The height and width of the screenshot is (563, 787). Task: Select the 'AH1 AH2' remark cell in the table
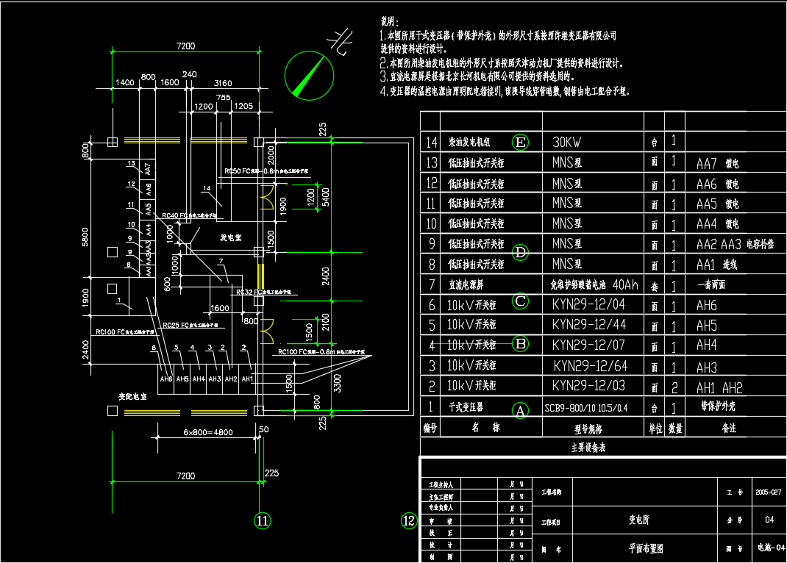[x=719, y=387]
